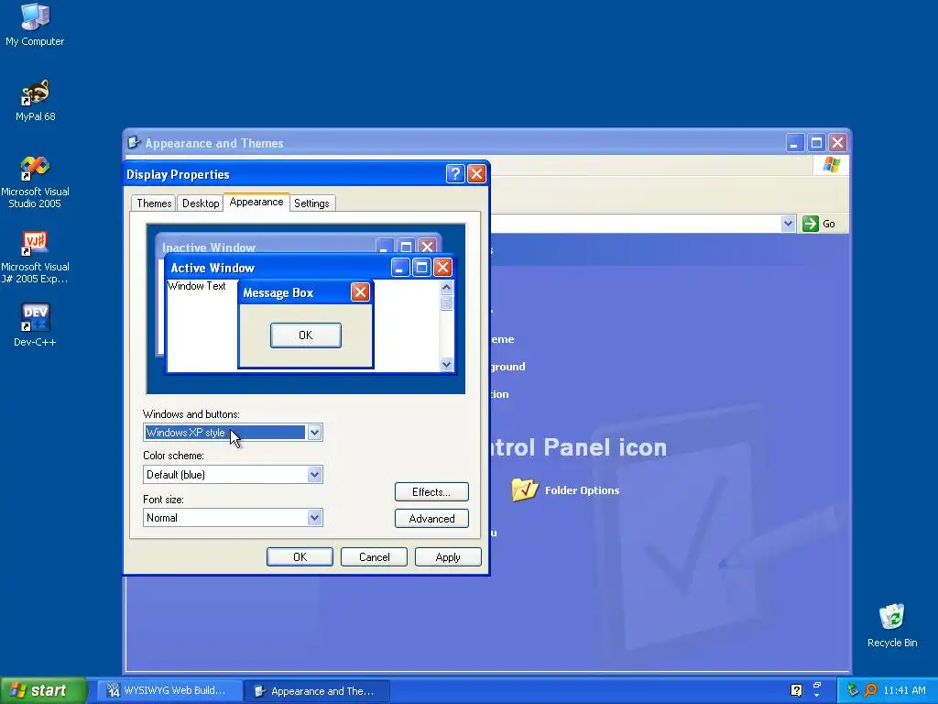
Task: Select the MyPal 68 desktop shortcut
Action: pyautogui.click(x=35, y=100)
